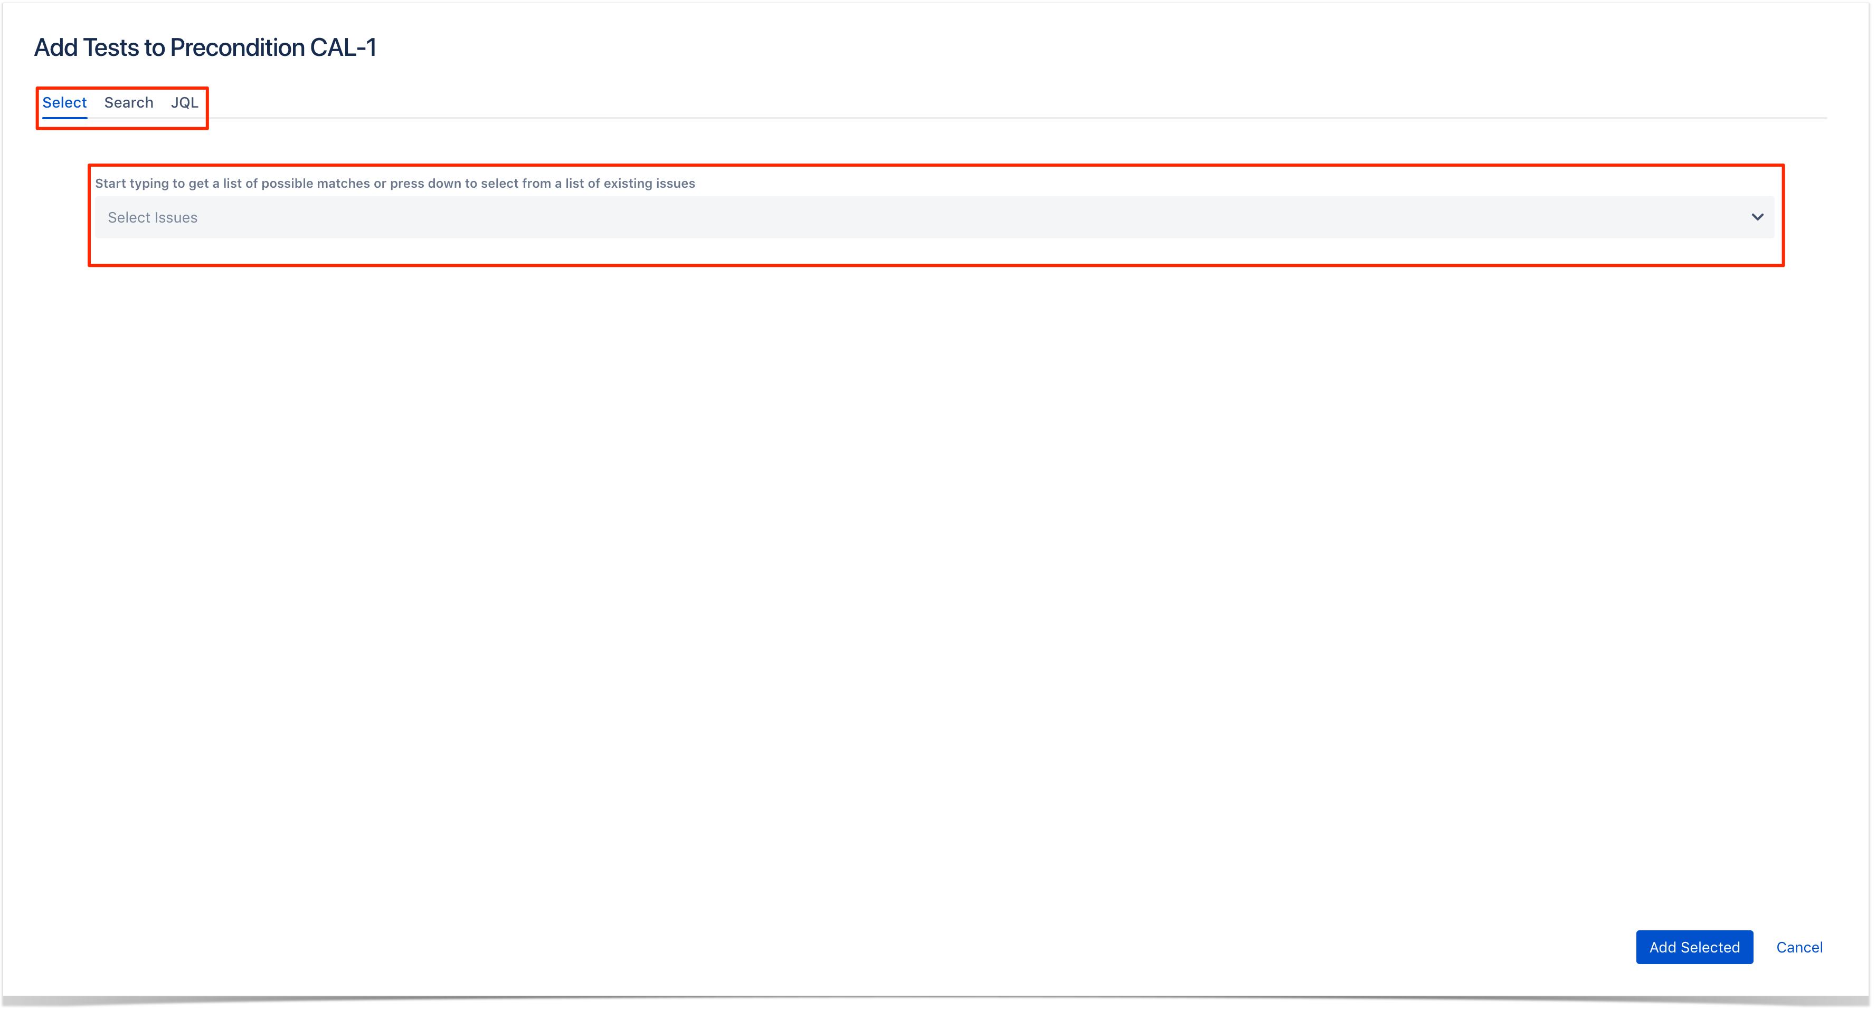Open the Search tab
This screenshot has height=1011, width=1876.
[x=129, y=103]
